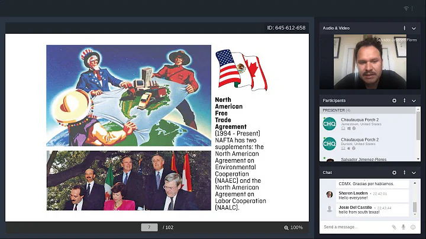Click the Jamestown participant's laptop device icon
Image resolution: width=426 pixels, height=239 pixels.
(x=343, y=128)
